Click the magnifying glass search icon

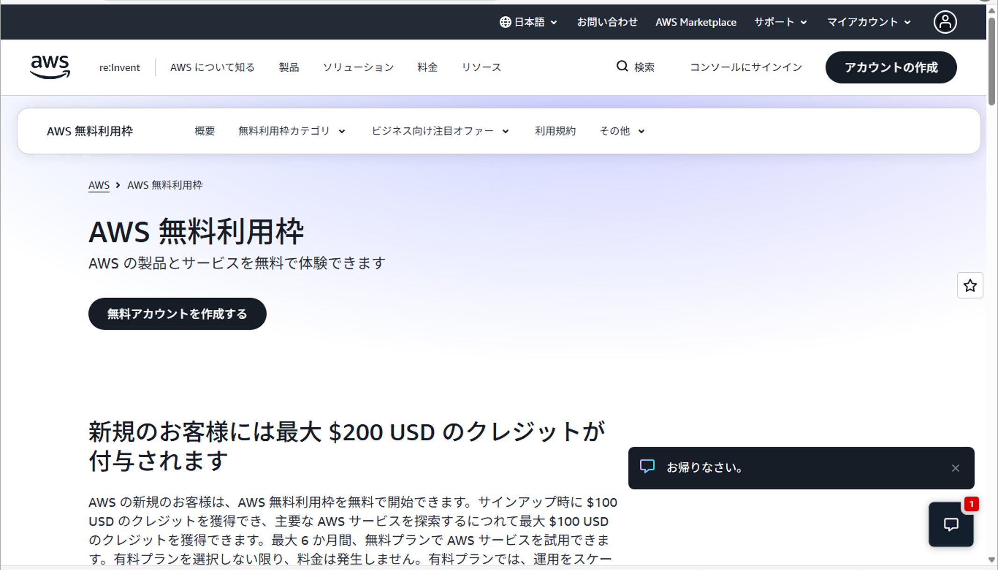tap(622, 66)
